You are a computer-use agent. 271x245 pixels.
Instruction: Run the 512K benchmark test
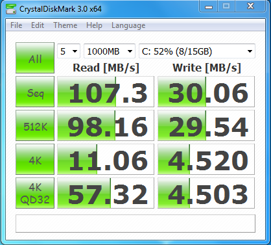35,125
